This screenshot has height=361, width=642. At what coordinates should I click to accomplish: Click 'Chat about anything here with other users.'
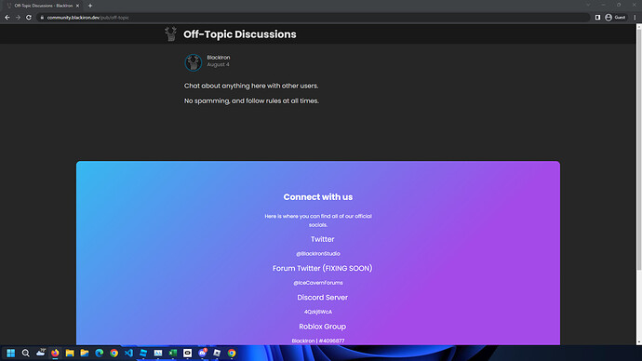(x=251, y=86)
